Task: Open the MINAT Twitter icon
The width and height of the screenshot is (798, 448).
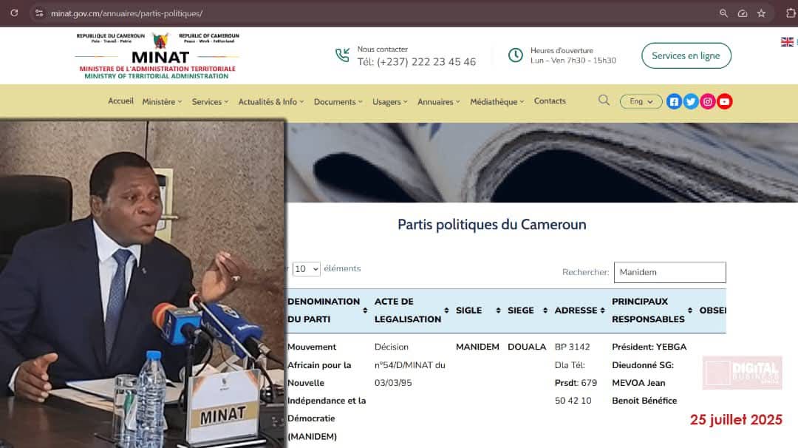Action: coord(691,102)
